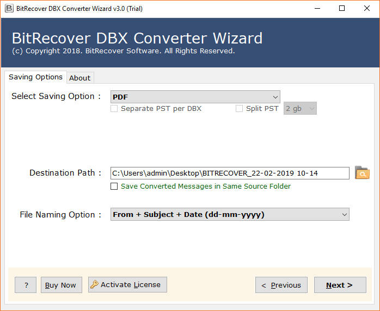Expand the File Naming Option dropdown

(x=230, y=214)
